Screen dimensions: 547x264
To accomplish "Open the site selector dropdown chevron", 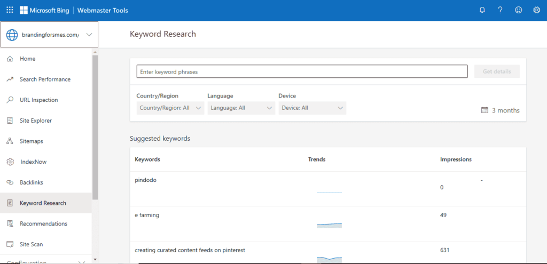I will pos(89,35).
